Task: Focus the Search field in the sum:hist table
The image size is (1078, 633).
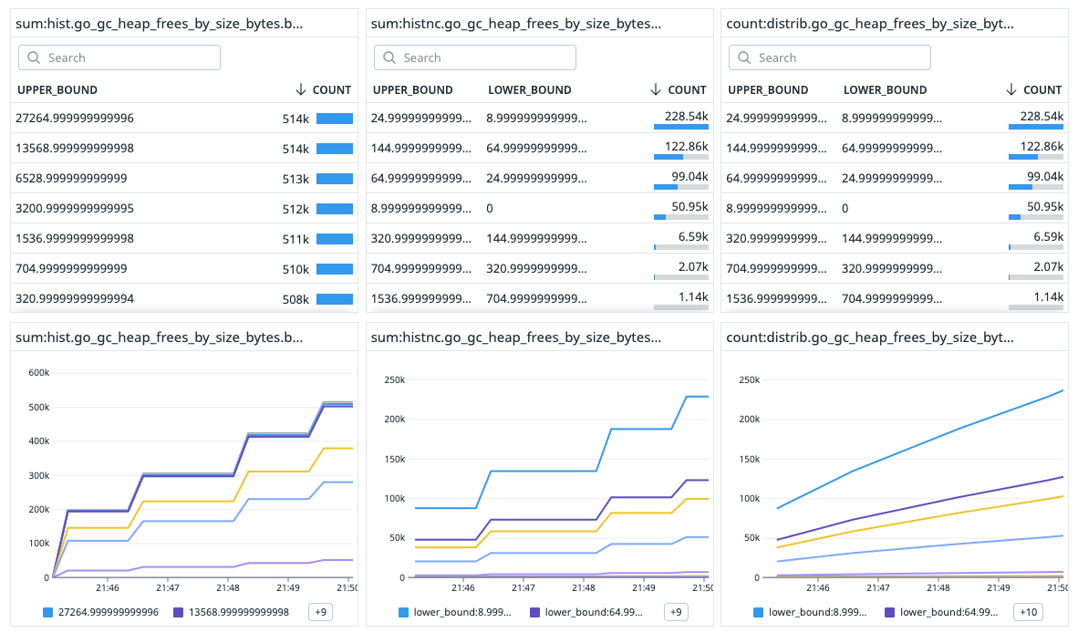Action: coord(128,57)
